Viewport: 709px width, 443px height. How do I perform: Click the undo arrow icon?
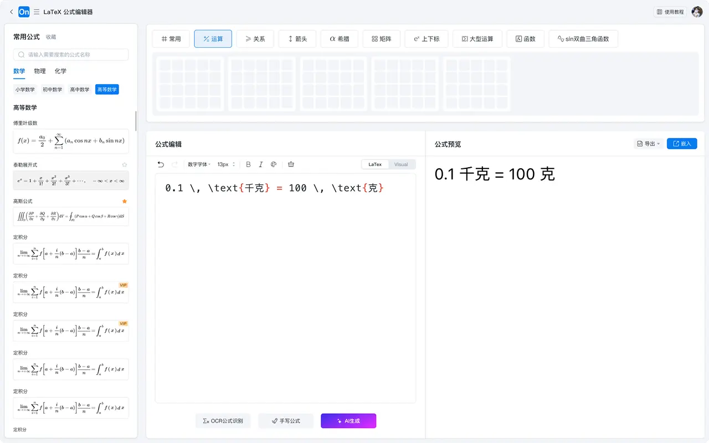tap(161, 164)
